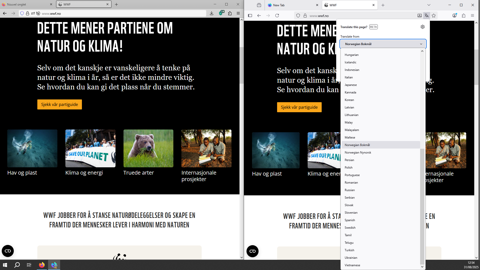Open the recent tabs icon in right window
Image resolution: width=480 pixels, height=270 pixels.
tap(259, 5)
